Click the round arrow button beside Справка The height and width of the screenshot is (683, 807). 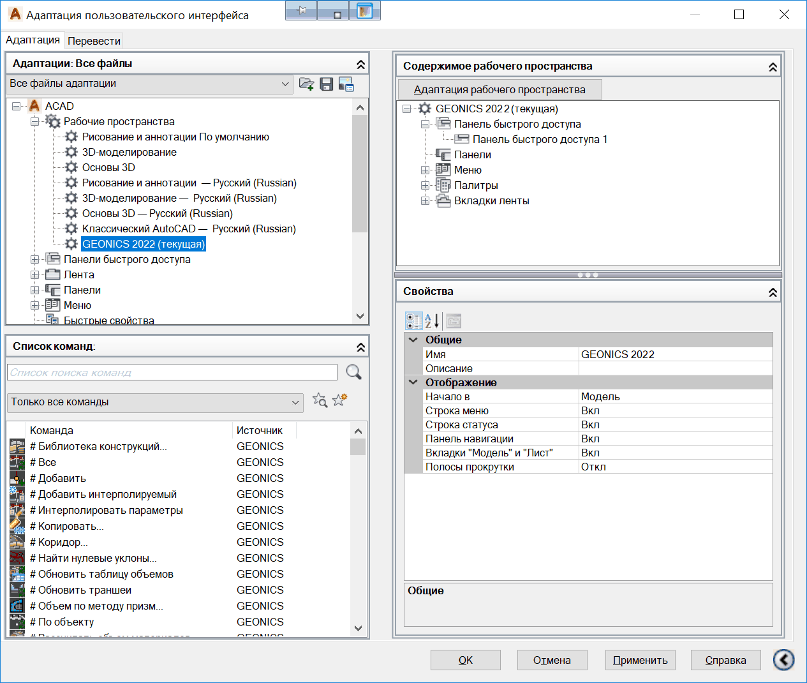click(x=783, y=659)
